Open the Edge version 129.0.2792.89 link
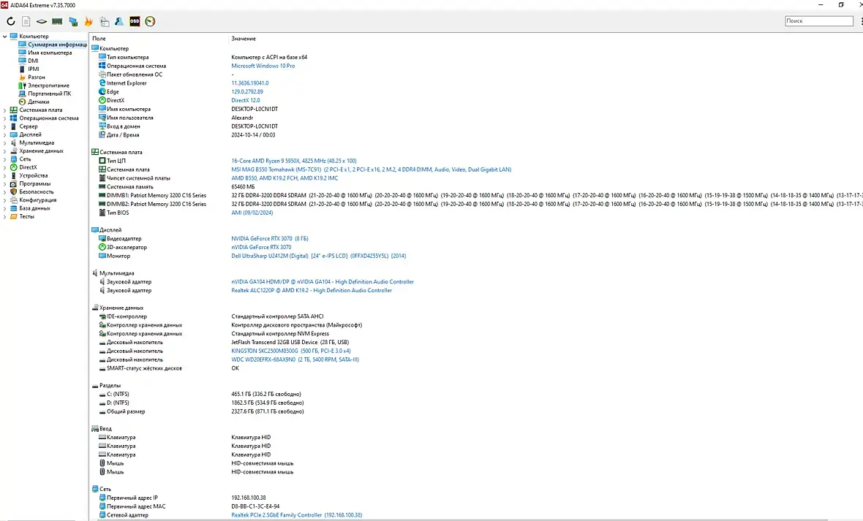 coord(247,92)
